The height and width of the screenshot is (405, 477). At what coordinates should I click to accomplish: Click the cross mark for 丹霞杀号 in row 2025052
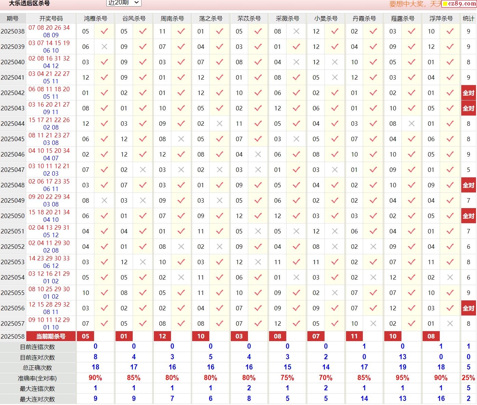pos(373,246)
